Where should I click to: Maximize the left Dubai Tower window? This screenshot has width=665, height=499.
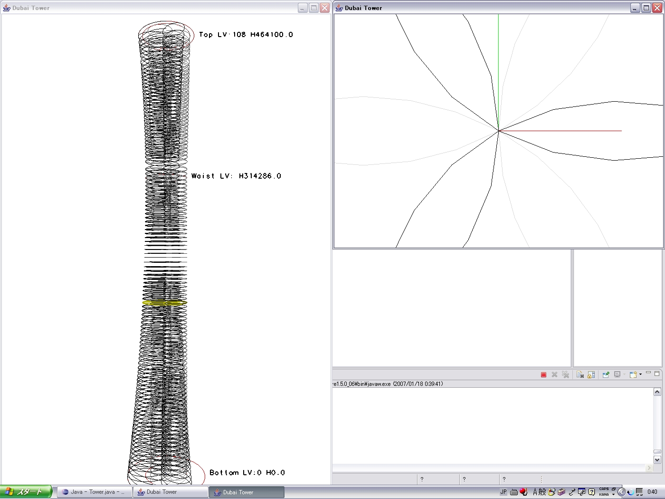click(313, 8)
